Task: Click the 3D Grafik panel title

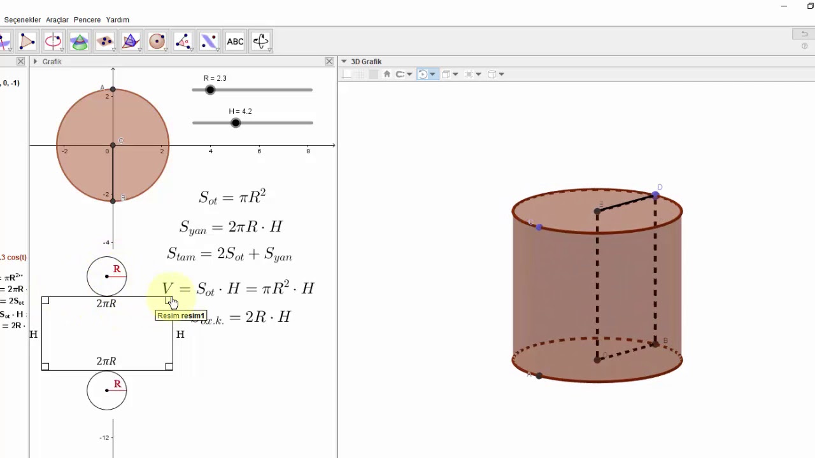Action: [366, 62]
